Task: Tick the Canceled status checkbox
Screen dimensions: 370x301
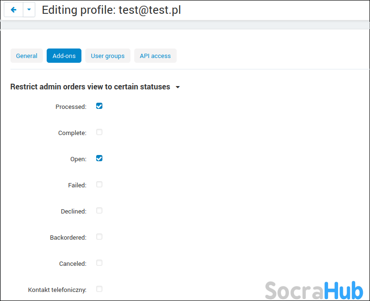Action: (99, 263)
